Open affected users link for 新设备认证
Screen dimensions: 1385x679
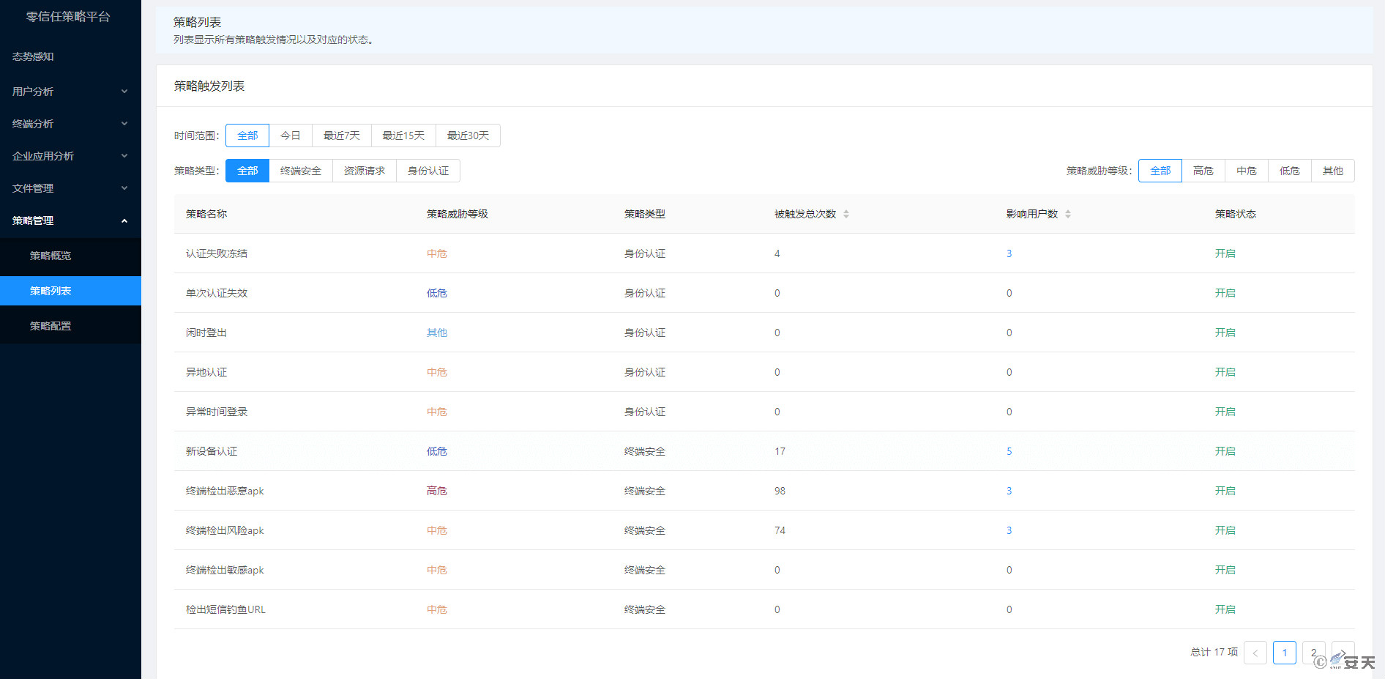tap(1009, 451)
